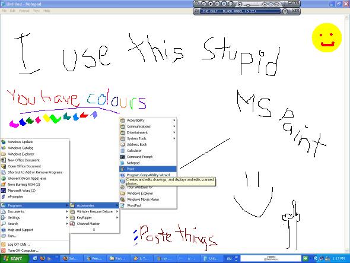Click the EN language indicator
This screenshot has width=350, height=263.
tap(229, 258)
